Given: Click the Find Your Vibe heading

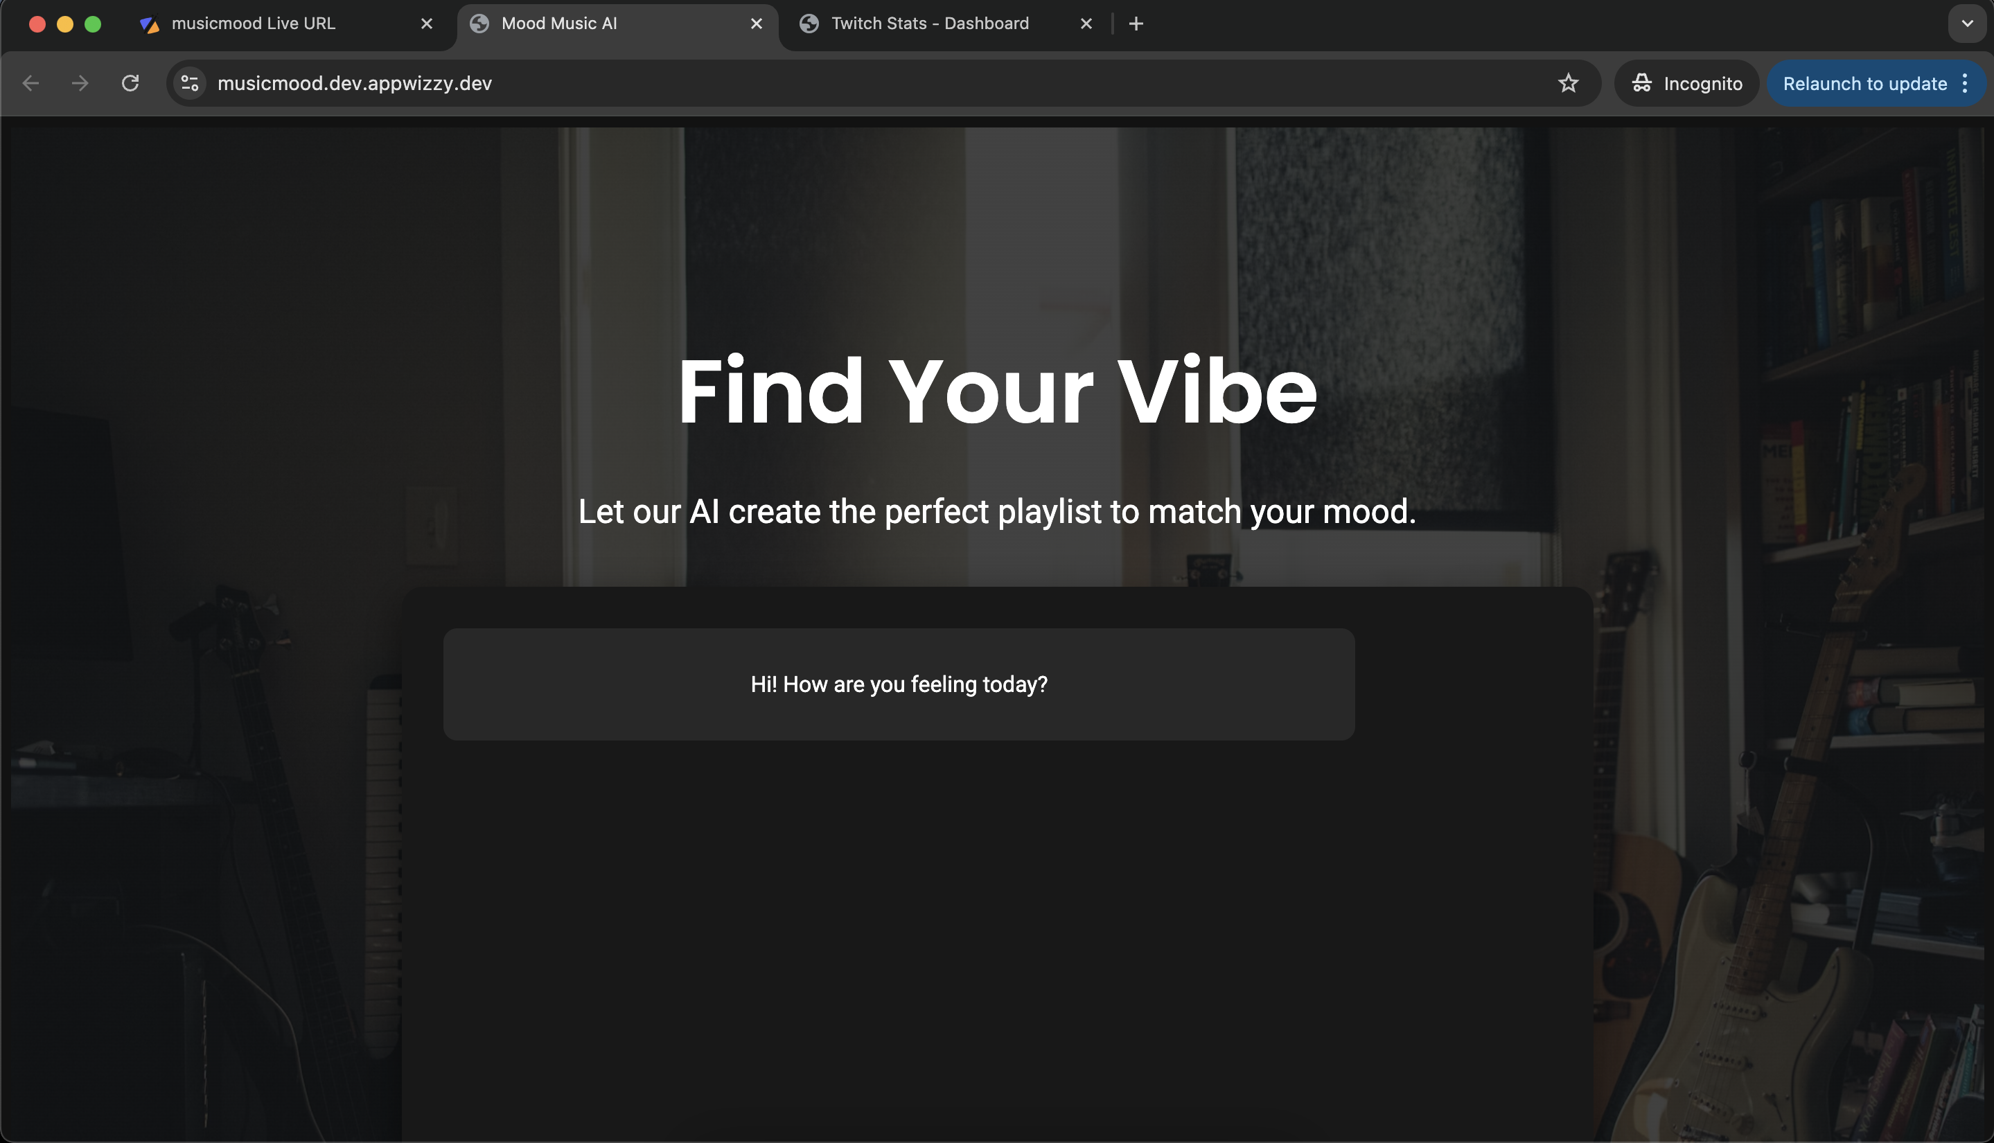Looking at the screenshot, I should (x=996, y=391).
